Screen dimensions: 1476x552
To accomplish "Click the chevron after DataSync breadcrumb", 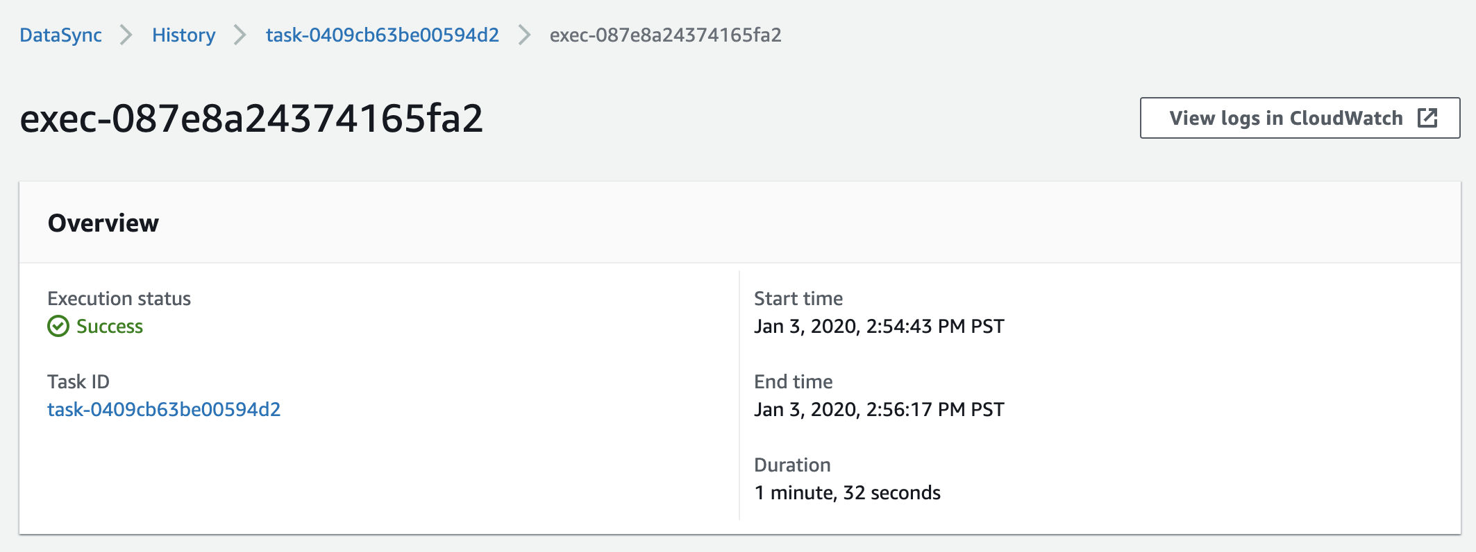I will pos(126,35).
